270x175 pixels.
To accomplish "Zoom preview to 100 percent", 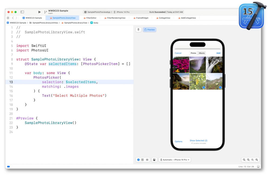I will (248, 160).
